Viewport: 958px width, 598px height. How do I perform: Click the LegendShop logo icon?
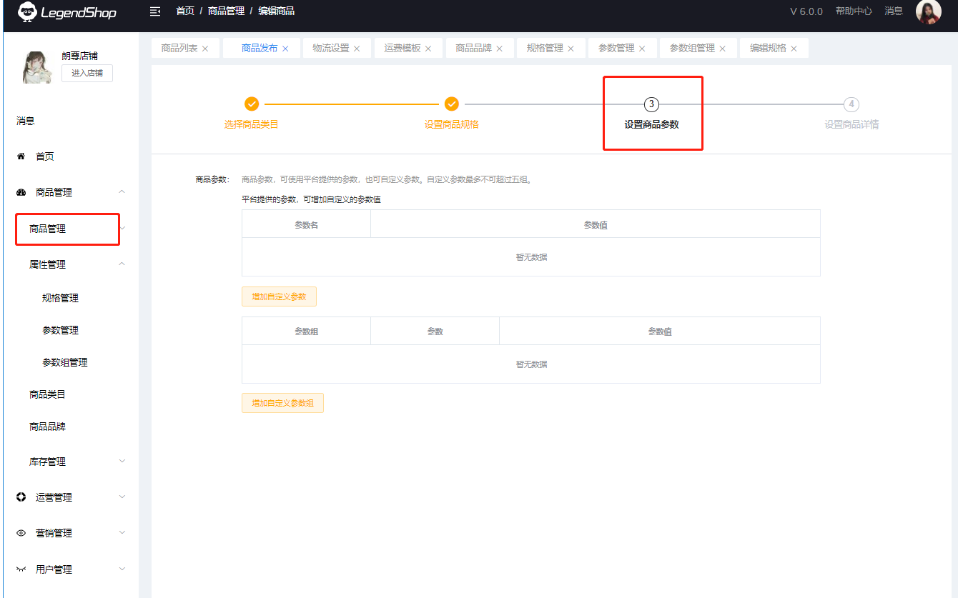click(x=26, y=12)
